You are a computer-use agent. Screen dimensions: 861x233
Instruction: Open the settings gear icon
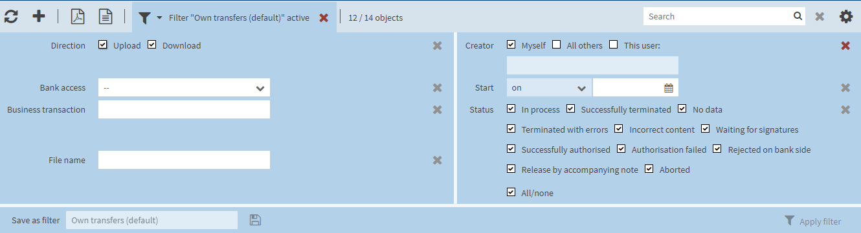846,17
